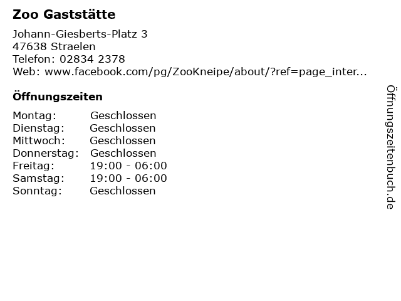Click the Telefon 02834 2378 number
Image resolution: width=401 pixels, height=301 pixels.
pyautogui.click(x=92, y=59)
